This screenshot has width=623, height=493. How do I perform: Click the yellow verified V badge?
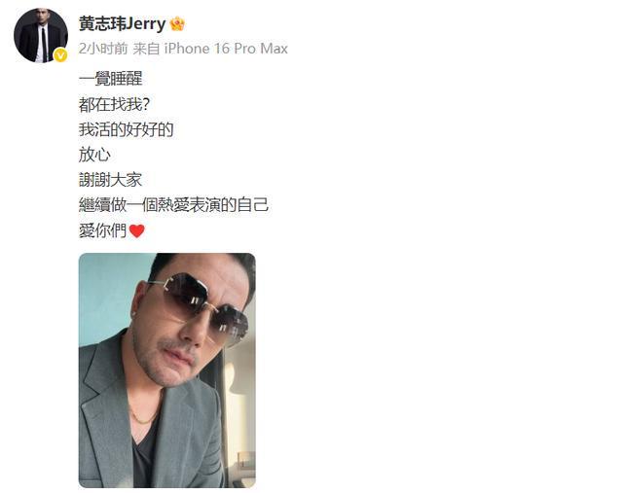60,55
